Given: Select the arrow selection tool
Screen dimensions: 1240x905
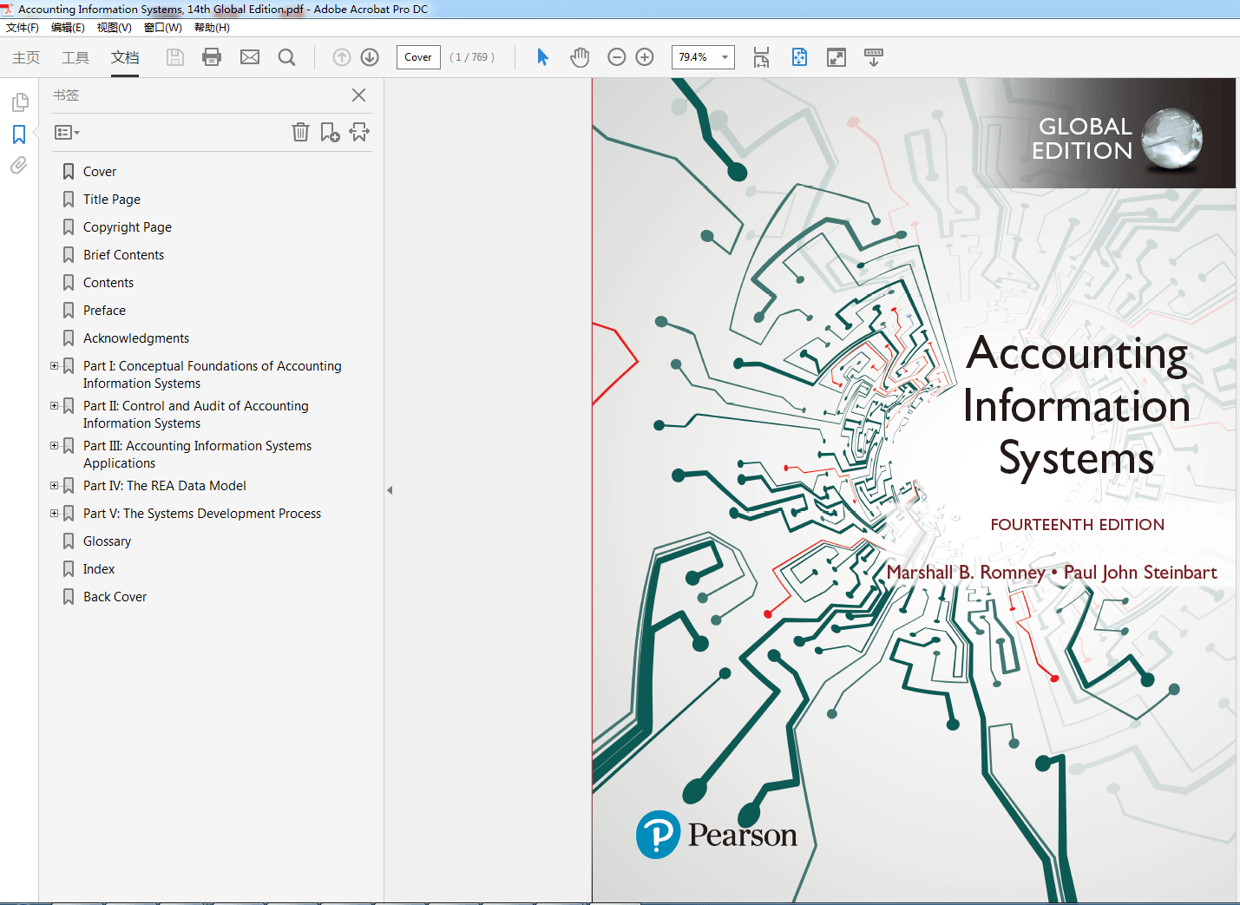Looking at the screenshot, I should (x=541, y=57).
